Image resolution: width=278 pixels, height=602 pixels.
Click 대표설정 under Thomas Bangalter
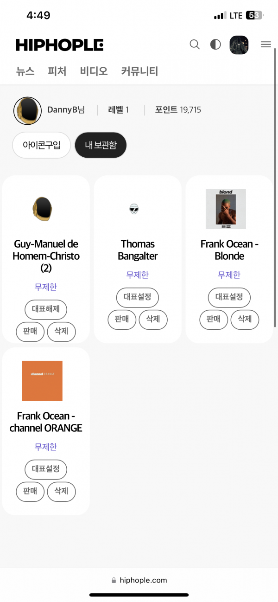[138, 297]
